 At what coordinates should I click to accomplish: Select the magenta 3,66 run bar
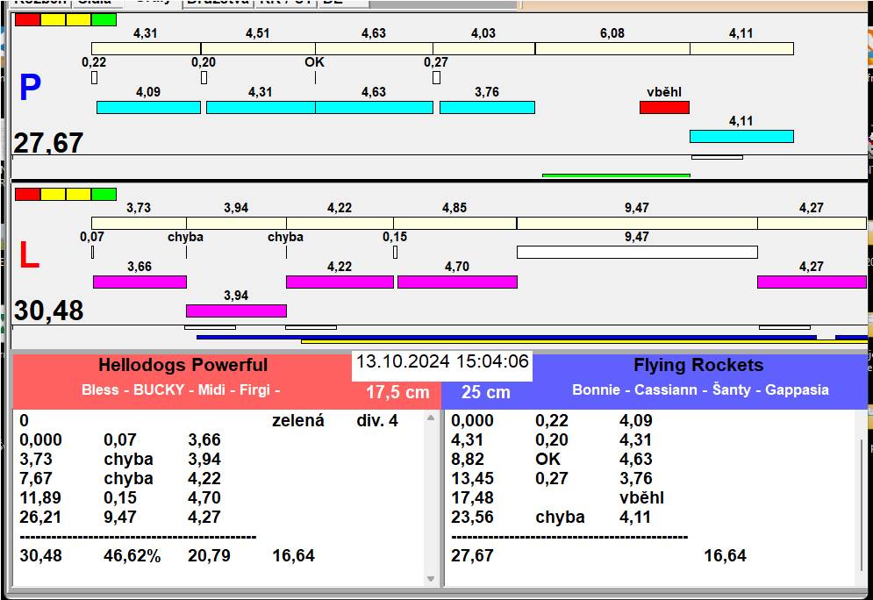(140, 282)
